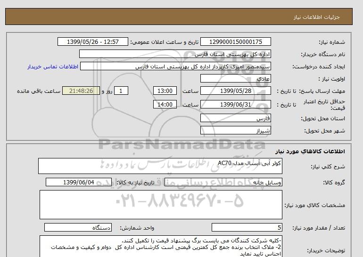The height and width of the screenshot is (257, 363).
Task: Click the remaining time counter 21:48:26
Action: [x=81, y=91]
